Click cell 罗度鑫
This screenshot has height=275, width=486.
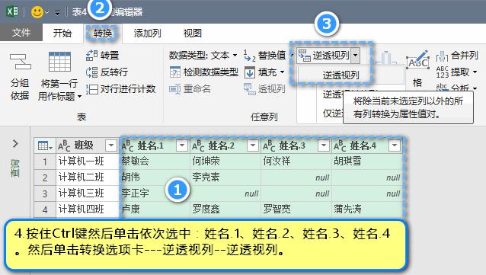click(225, 209)
